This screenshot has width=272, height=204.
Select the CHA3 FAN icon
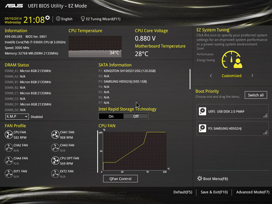pos(55,147)
